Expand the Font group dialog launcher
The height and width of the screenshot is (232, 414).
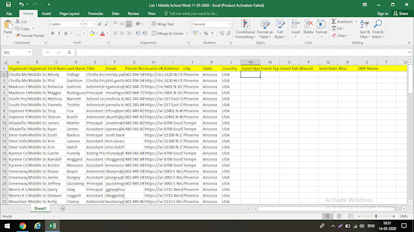pyautogui.click(x=108, y=43)
